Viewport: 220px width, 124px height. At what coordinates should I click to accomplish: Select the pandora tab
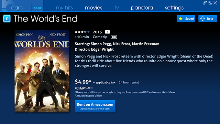142,8
